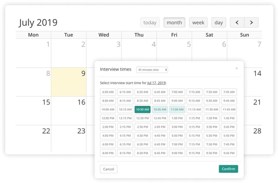
Task: Go to the previous month arrow
Action: click(x=237, y=23)
